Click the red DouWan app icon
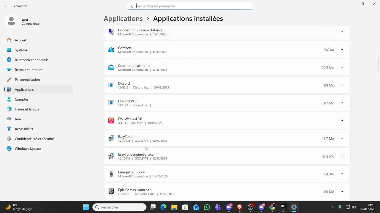Viewport: 380px width, 213px height. tap(111, 121)
